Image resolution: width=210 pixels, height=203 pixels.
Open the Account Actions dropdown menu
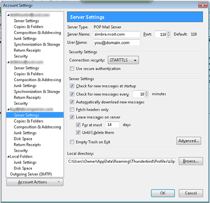(x=35, y=182)
